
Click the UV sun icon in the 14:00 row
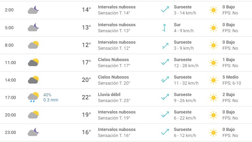214,80
